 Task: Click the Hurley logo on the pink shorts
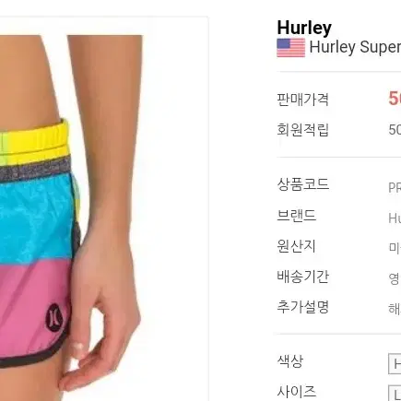(x=54, y=317)
